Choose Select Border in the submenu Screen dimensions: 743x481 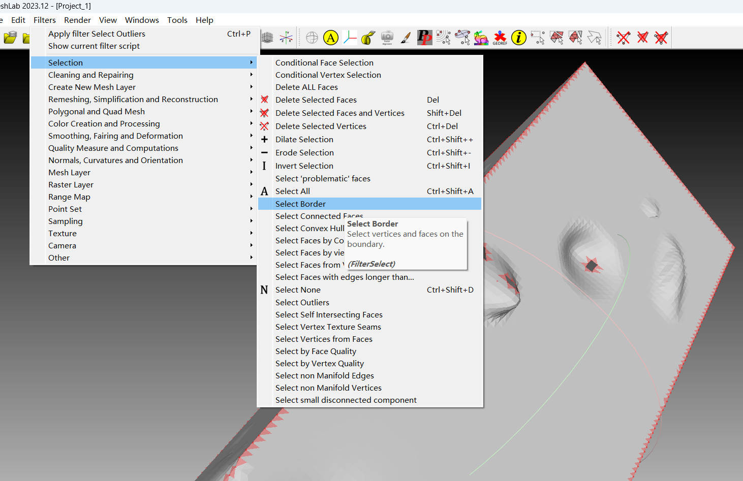click(369, 204)
